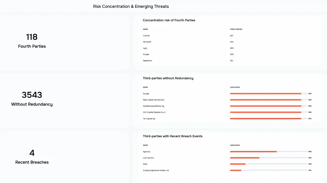Click the Zoho 20% likelihood bar
327x183 pixels.
tap(238, 164)
